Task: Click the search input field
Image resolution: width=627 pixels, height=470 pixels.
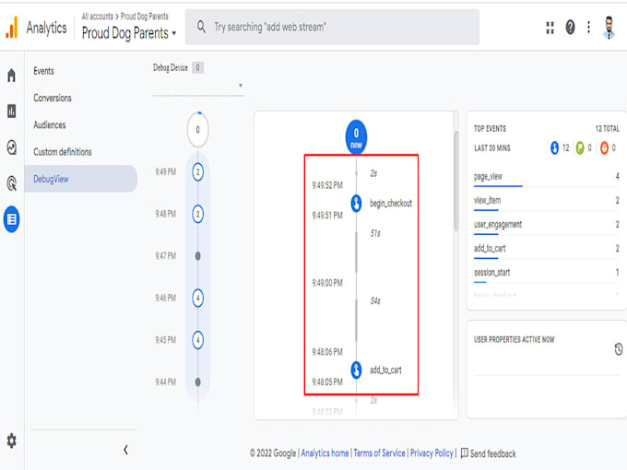Action: point(332,27)
